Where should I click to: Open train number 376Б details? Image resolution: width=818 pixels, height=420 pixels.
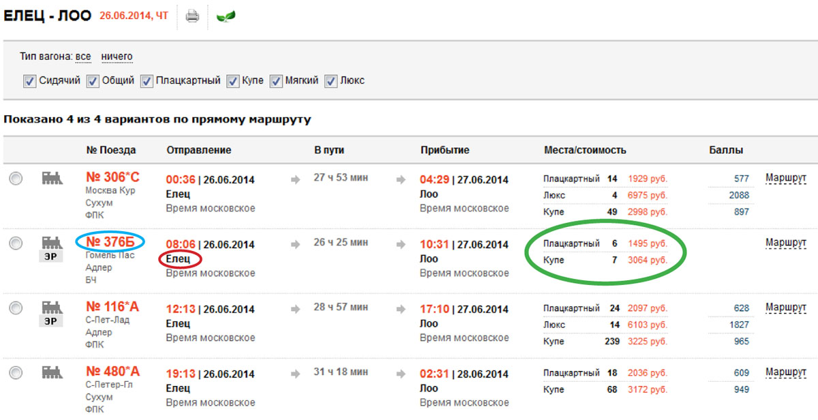[112, 241]
